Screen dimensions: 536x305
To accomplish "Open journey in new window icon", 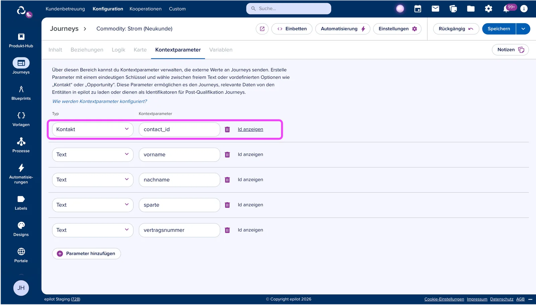I will pyautogui.click(x=262, y=29).
